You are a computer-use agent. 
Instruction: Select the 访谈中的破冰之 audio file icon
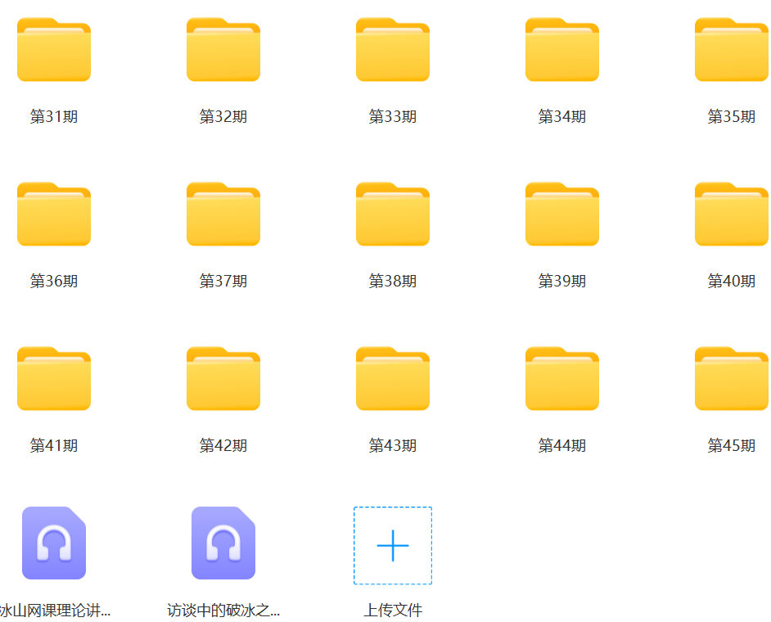click(x=223, y=543)
